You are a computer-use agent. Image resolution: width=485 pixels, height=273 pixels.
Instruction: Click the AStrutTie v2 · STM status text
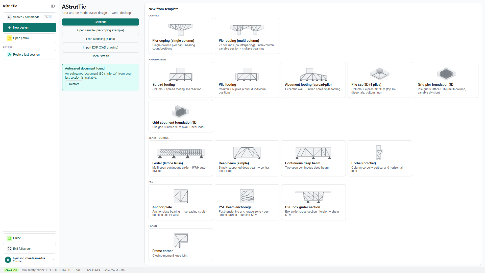[x=115, y=270]
